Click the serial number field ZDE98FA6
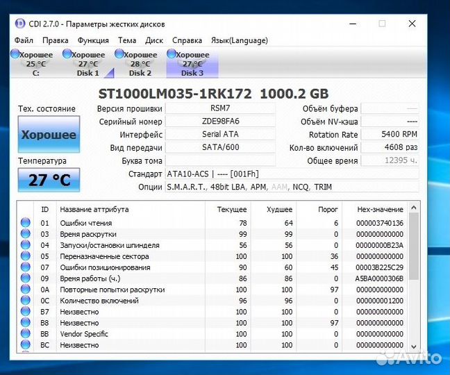 [220, 121]
